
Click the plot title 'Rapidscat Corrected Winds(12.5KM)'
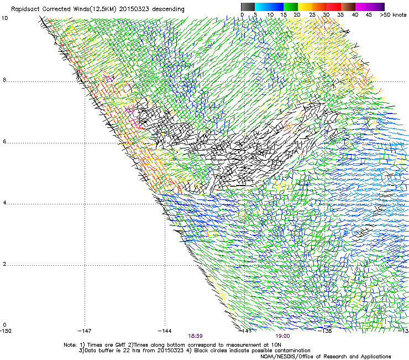[x=64, y=9]
